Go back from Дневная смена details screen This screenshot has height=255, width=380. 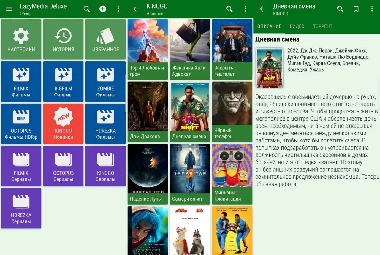[263, 9]
